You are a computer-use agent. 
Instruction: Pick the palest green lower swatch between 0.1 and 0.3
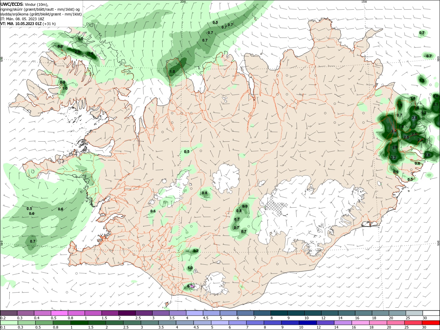(9, 323)
